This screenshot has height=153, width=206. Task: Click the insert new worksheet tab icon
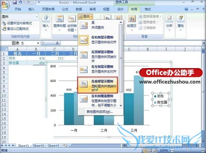66,146
